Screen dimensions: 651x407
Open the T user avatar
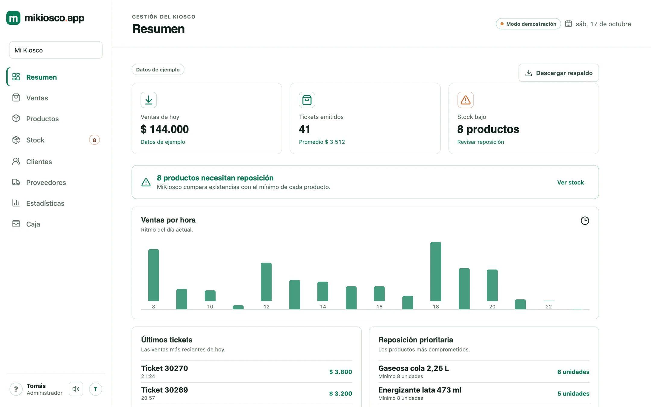96,389
